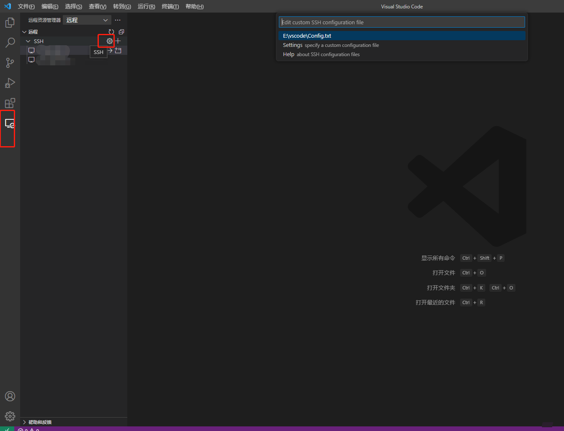
Task: Collapse the 远程 section
Action: coord(24,32)
